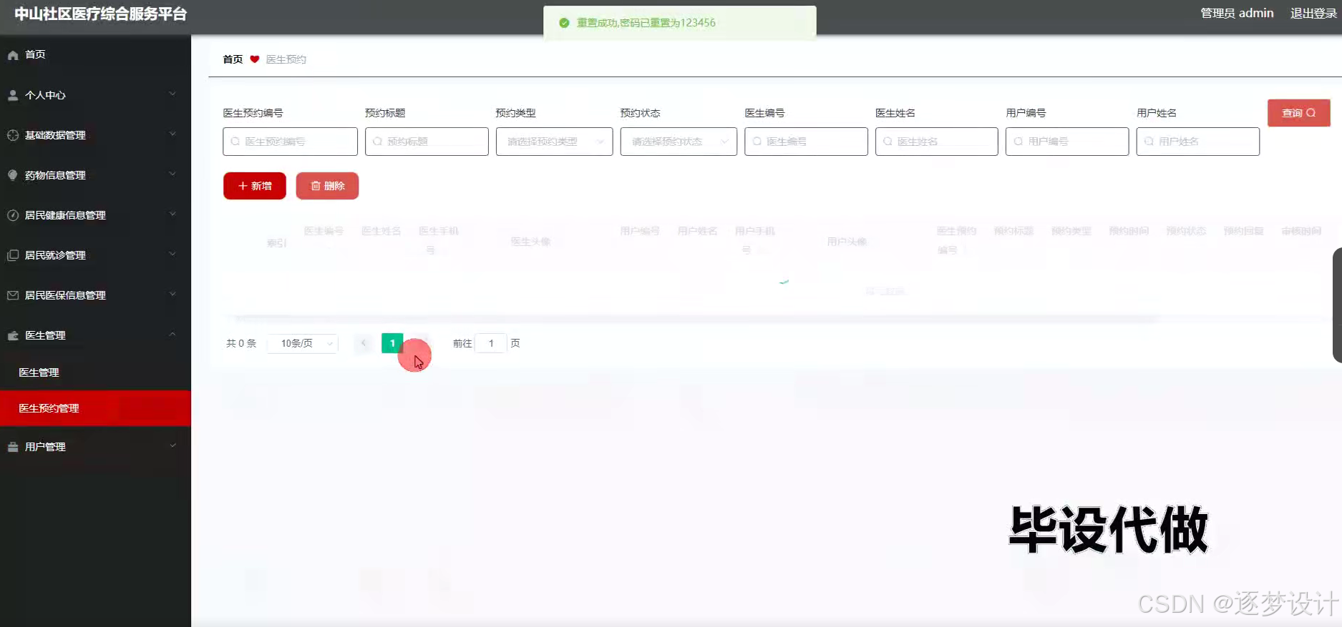
Task: Open 个人中心 menu label
Action: pos(45,95)
